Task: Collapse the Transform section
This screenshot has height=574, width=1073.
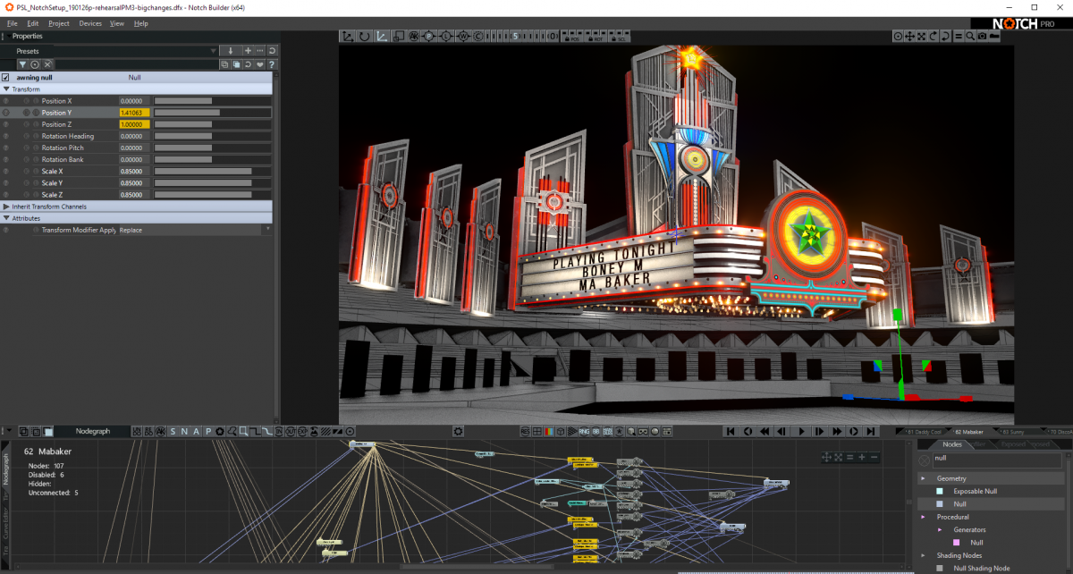Action: pyautogui.click(x=6, y=89)
